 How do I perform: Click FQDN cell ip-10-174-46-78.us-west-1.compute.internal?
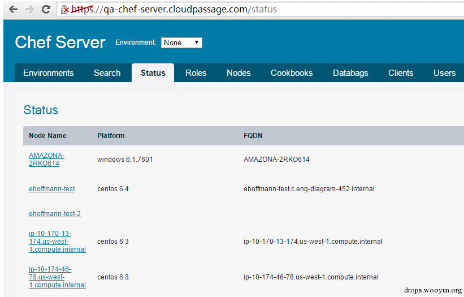tap(311, 277)
